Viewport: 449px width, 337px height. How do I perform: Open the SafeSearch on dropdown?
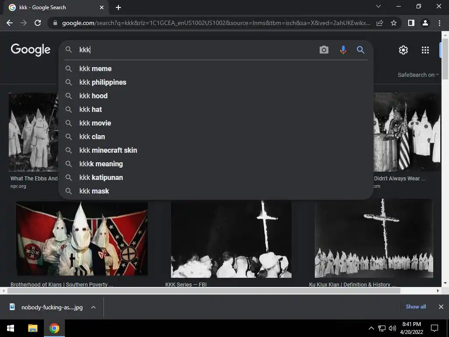point(418,75)
